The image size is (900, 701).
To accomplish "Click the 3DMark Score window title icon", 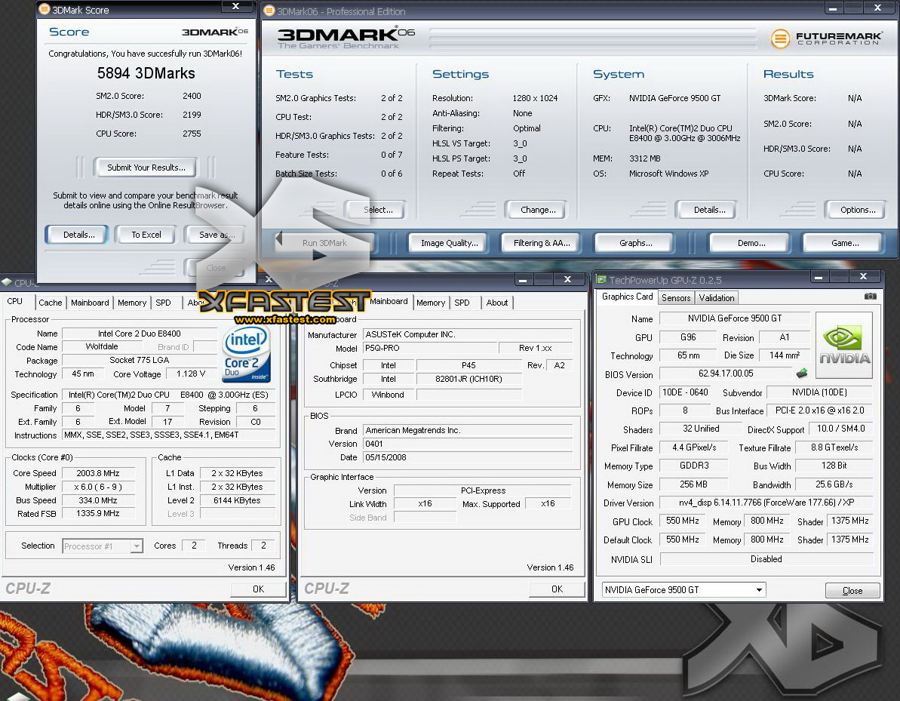I will coord(45,8).
